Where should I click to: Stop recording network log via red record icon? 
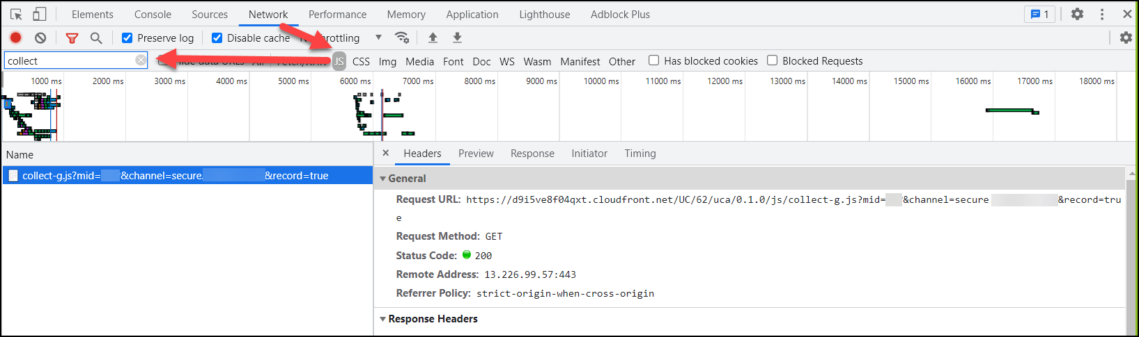tap(15, 38)
